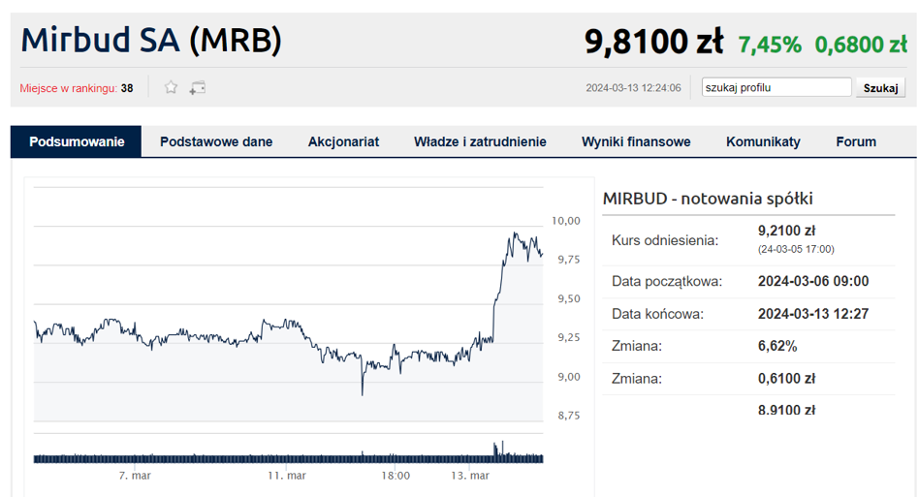Click the 'MIRBUD - notowania spółki' heading
919x497 pixels.
(x=708, y=199)
